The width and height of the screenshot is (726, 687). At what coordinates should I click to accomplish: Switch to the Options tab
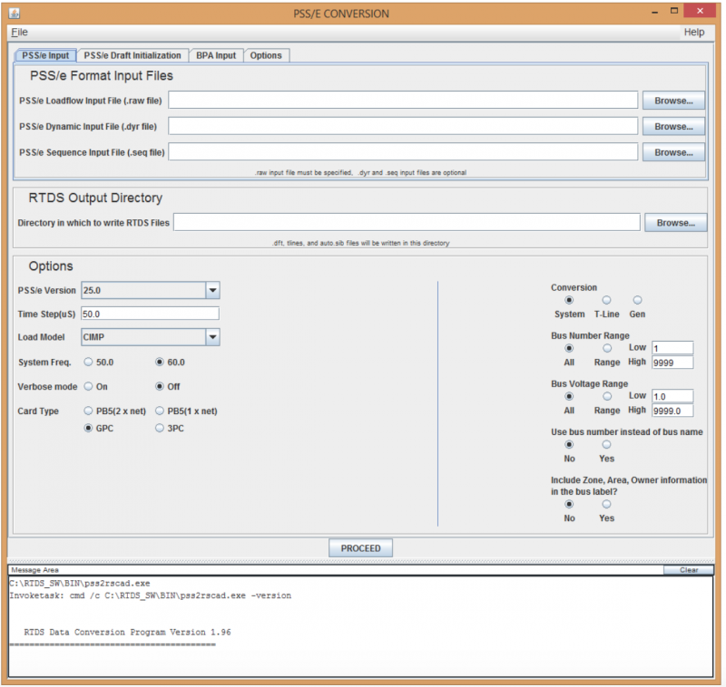[266, 55]
